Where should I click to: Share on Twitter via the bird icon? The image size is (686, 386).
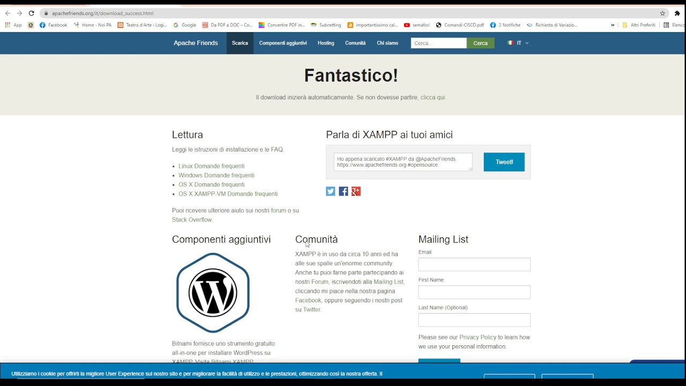click(331, 191)
